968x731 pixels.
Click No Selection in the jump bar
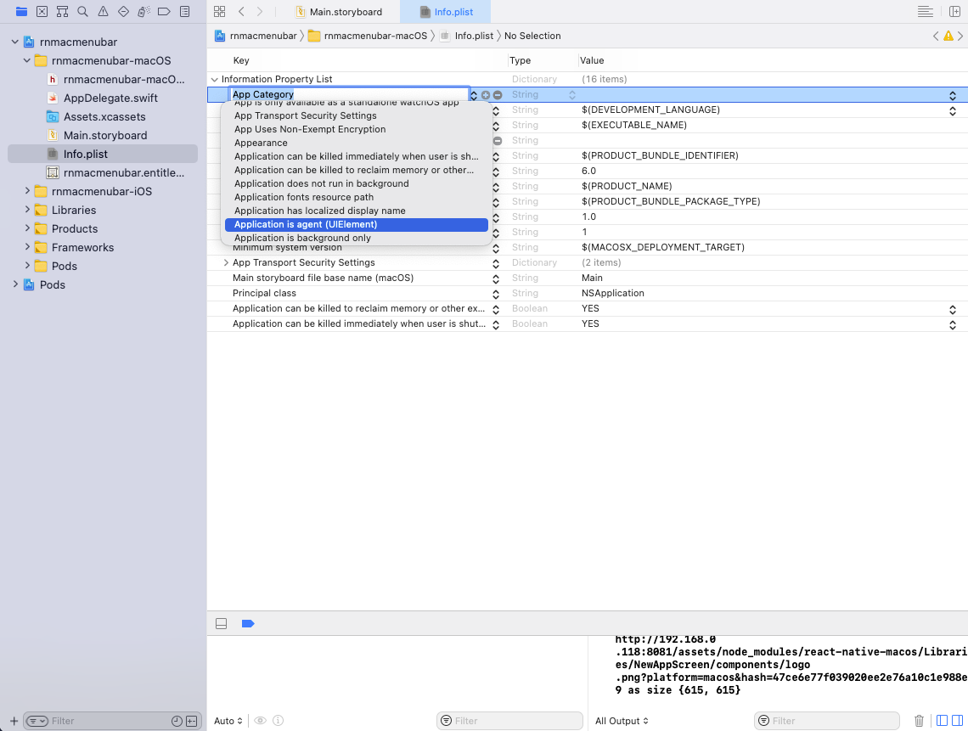(x=532, y=36)
